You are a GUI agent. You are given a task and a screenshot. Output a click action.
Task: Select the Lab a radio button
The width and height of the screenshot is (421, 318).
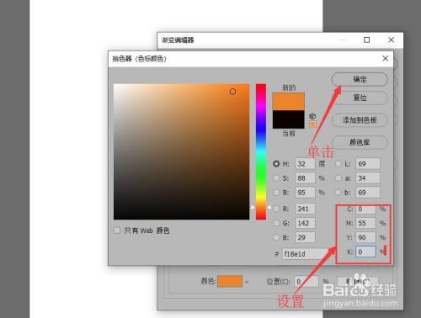point(338,178)
